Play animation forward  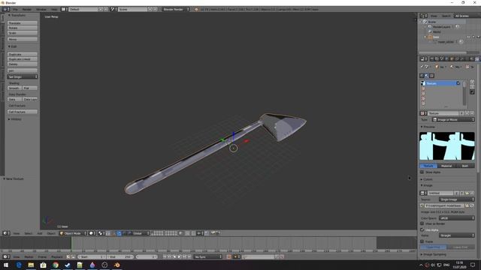180,256
